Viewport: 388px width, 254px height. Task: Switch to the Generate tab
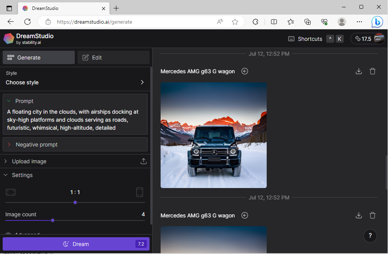pyautogui.click(x=39, y=58)
